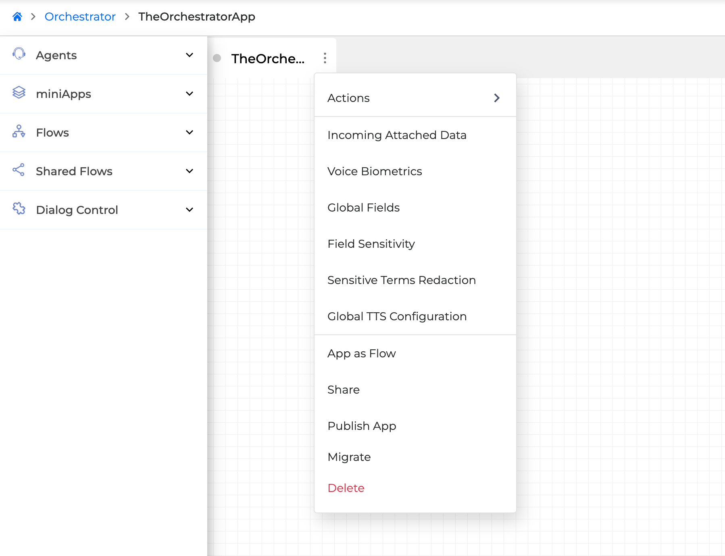Click Delete to remove the app
The height and width of the screenshot is (556, 725).
click(346, 488)
